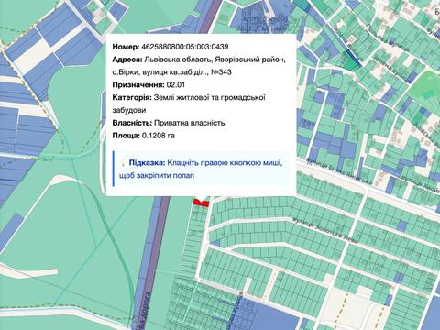Click the 'с.Бірки, вулиця кв.заб.діл., №343' text
Screen dimensions: 440x330
click(171, 72)
